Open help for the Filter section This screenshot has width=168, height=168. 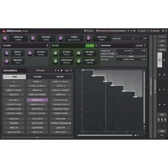96,45
